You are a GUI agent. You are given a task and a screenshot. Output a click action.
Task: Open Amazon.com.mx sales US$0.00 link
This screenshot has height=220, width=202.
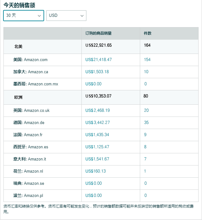[x=94, y=84]
